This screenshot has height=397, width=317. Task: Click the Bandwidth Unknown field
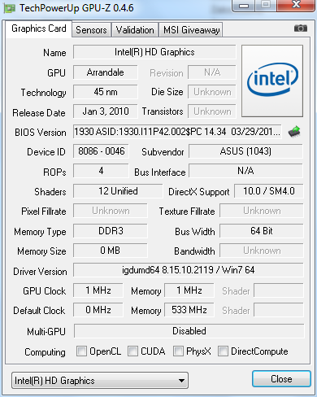point(262,251)
